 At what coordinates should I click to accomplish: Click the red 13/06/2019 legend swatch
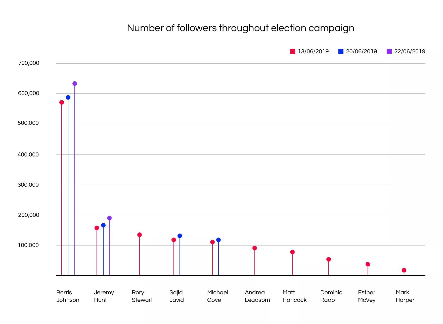(x=292, y=51)
